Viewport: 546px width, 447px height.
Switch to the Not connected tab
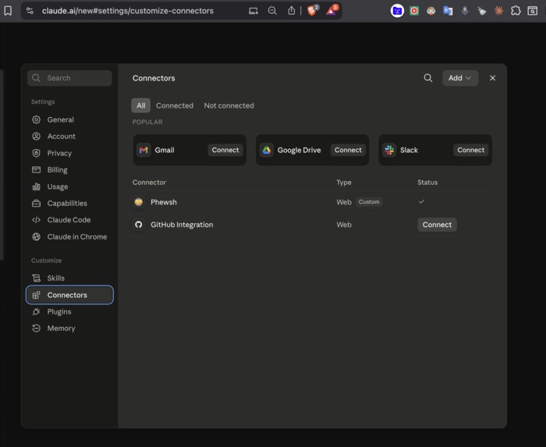coord(229,105)
